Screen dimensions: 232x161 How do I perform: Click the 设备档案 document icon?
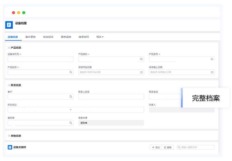pos(9,25)
